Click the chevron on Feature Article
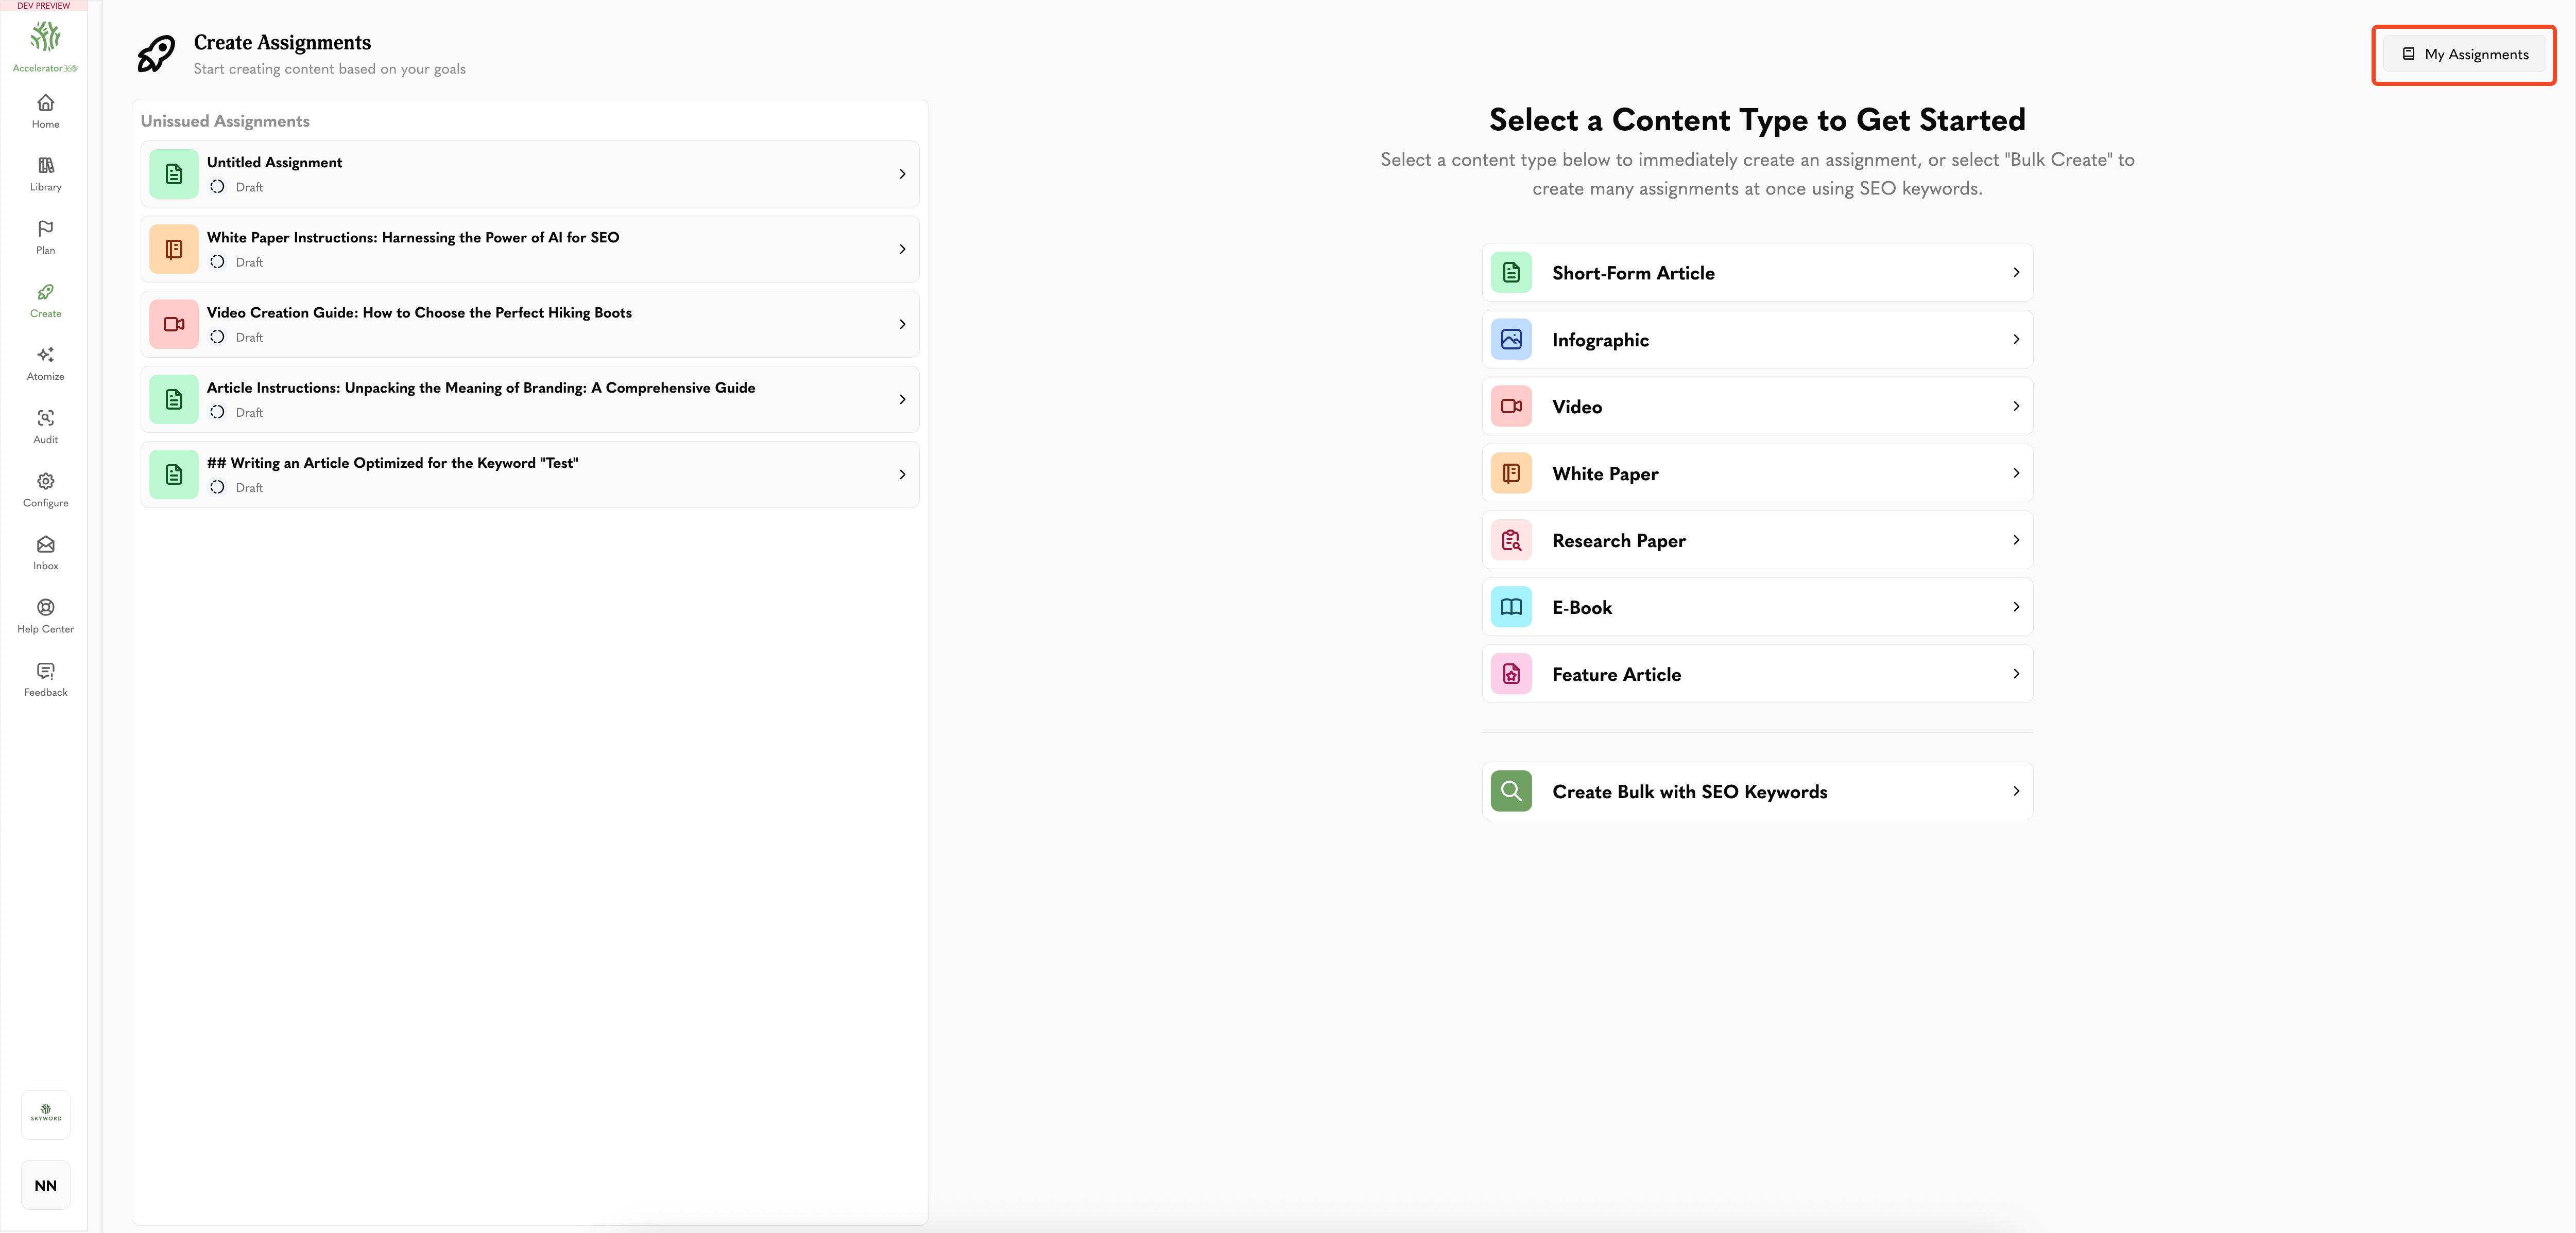Image resolution: width=2576 pixels, height=1233 pixels. point(2016,675)
